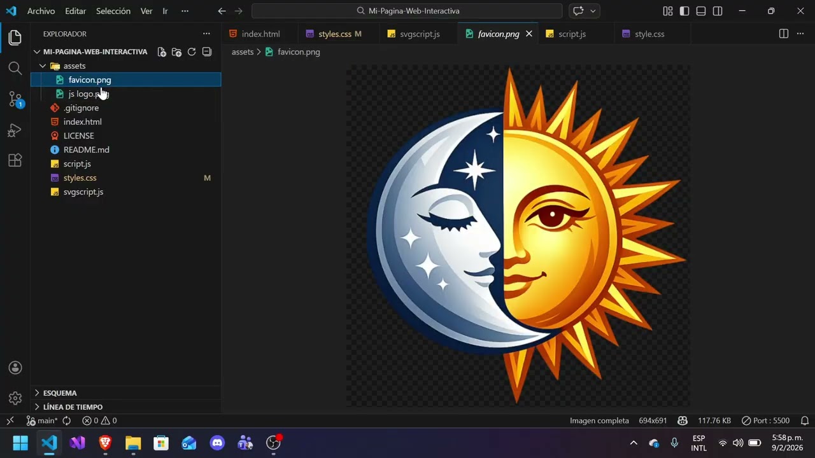Show hidden system tray icons
815x458 pixels.
[x=634, y=443]
